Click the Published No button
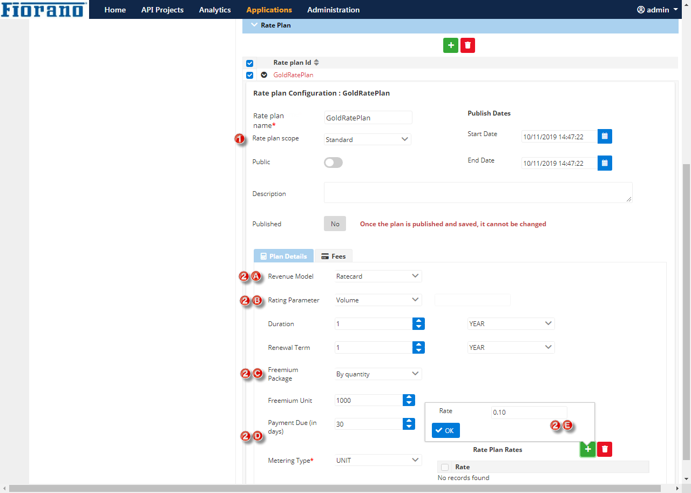Viewport: 691px width, 493px height. click(335, 224)
